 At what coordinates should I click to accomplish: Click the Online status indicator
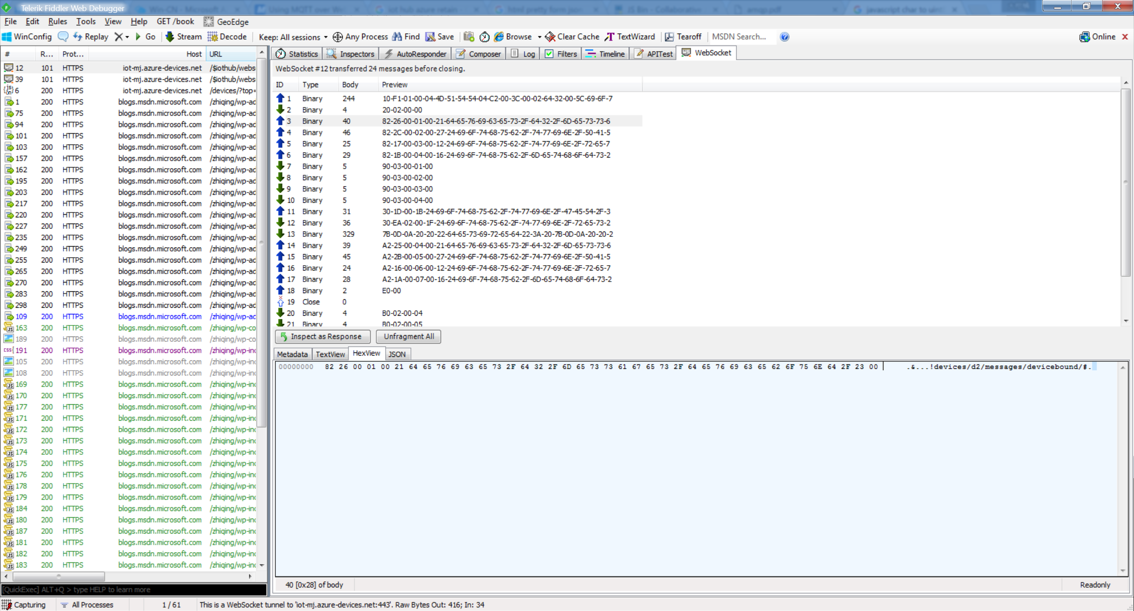click(x=1097, y=37)
